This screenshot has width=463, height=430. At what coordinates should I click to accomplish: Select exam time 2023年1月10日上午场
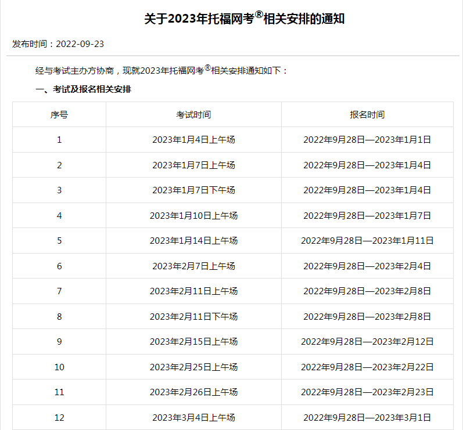tap(193, 216)
